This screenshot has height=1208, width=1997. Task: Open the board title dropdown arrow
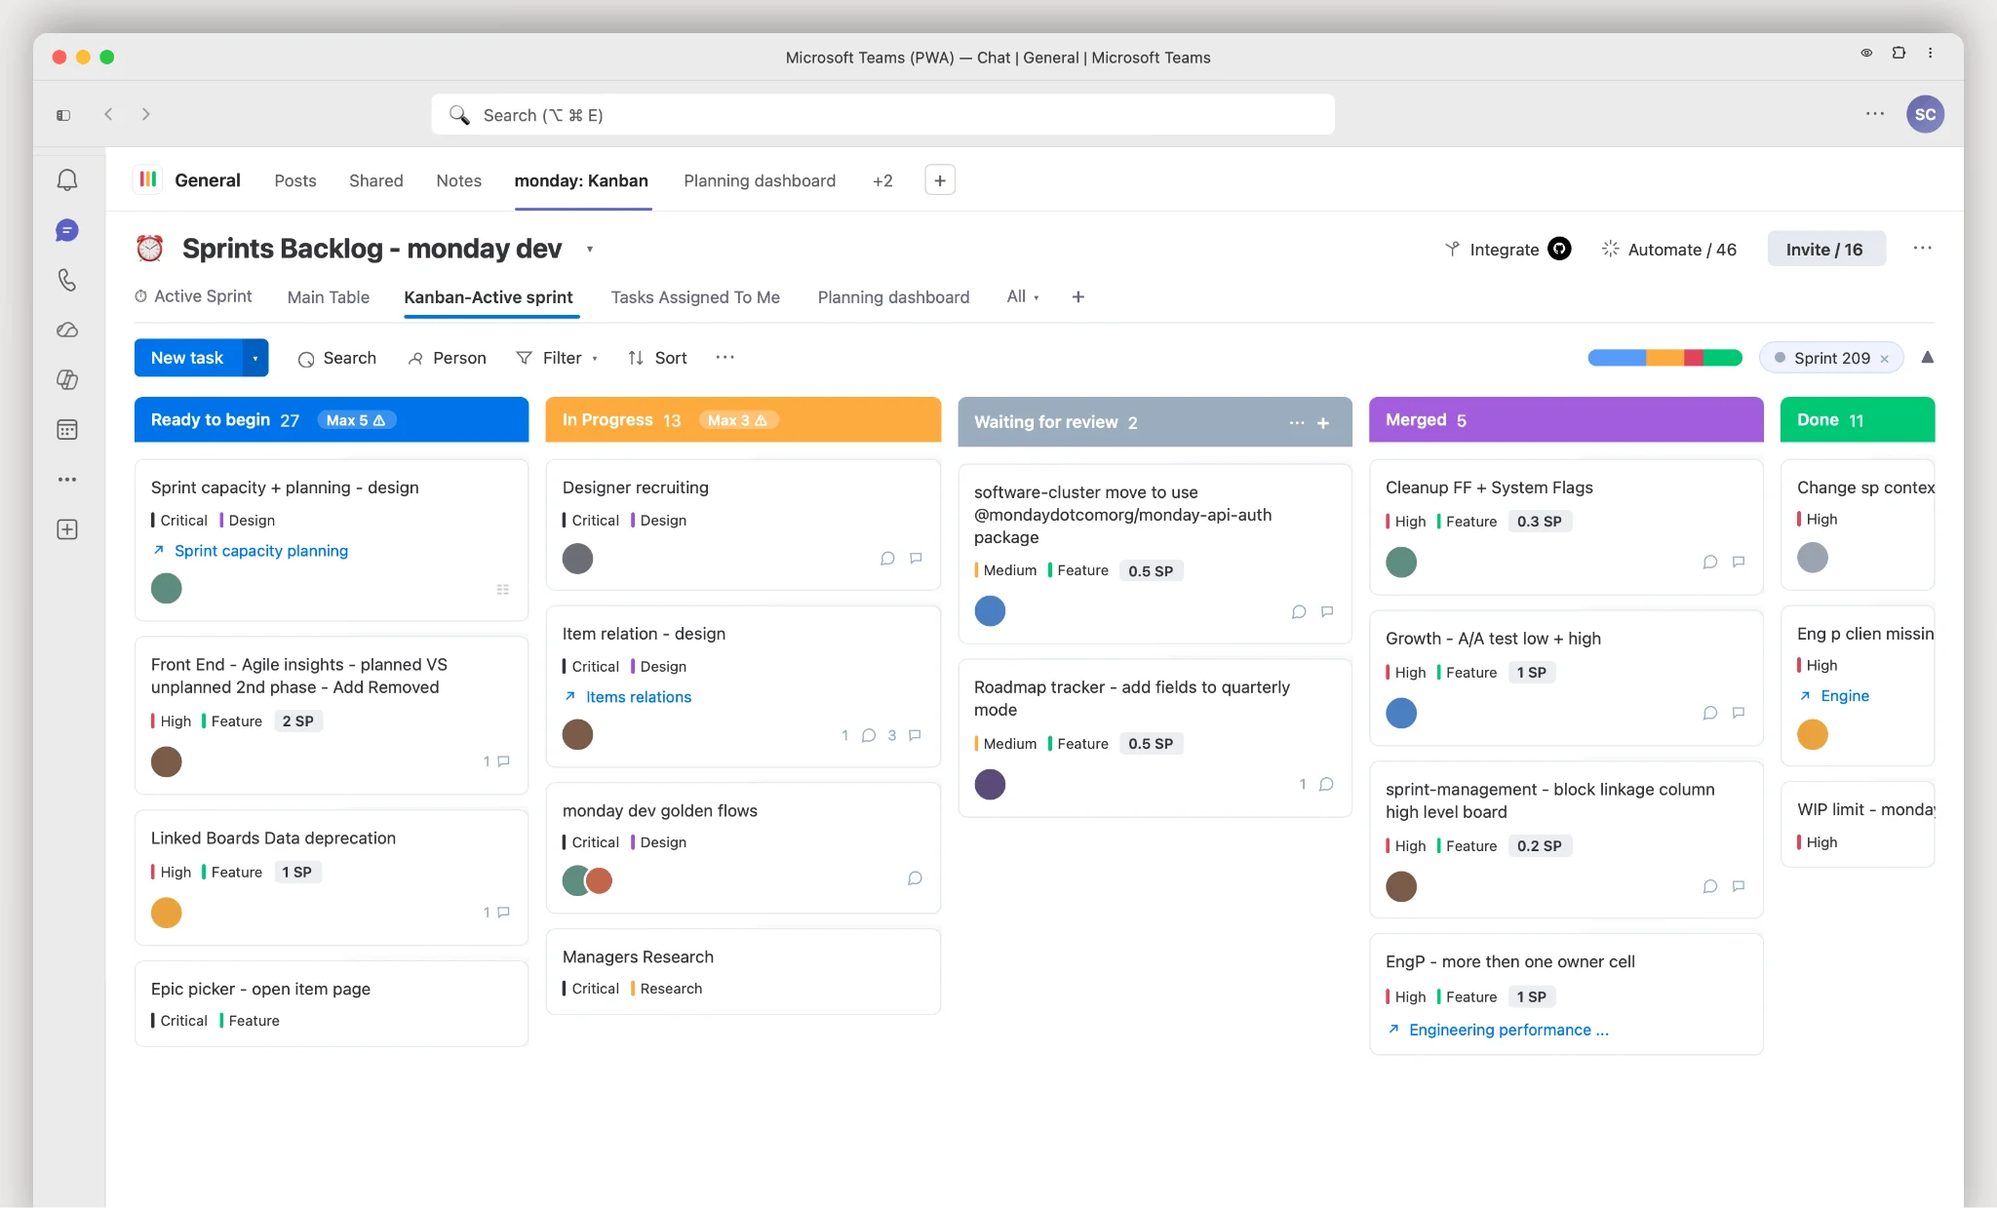[589, 250]
